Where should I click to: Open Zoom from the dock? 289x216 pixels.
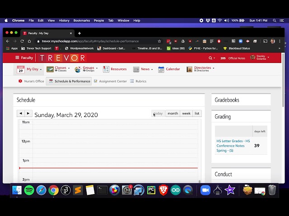205,190
